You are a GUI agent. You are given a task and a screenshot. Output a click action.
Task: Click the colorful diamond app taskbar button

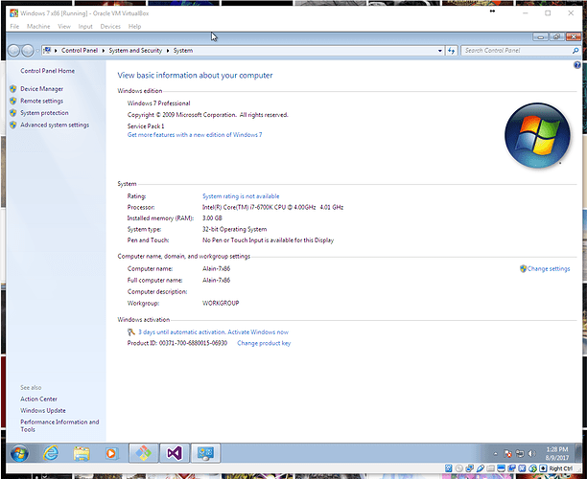[x=143, y=453]
